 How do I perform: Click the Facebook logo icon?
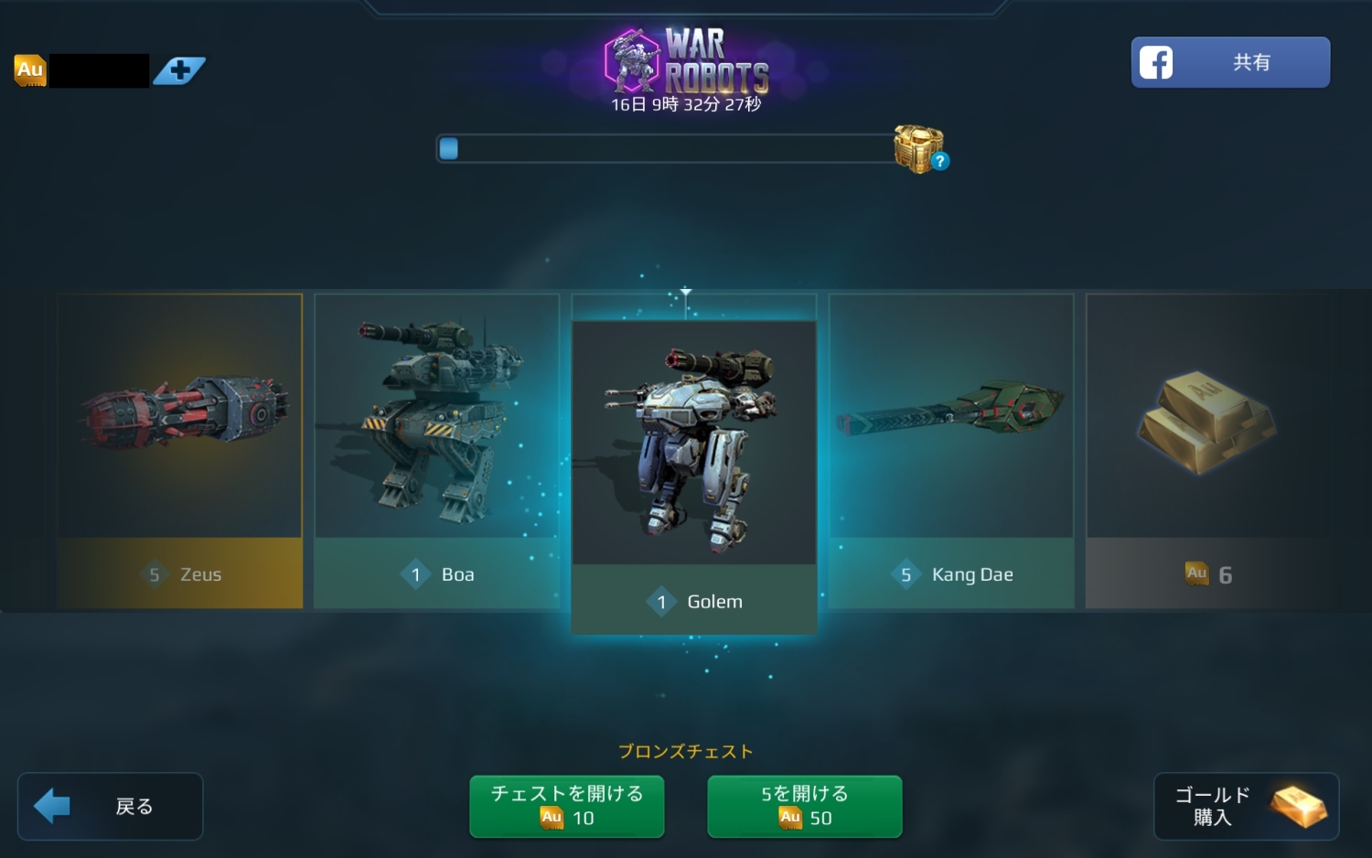[x=1156, y=62]
